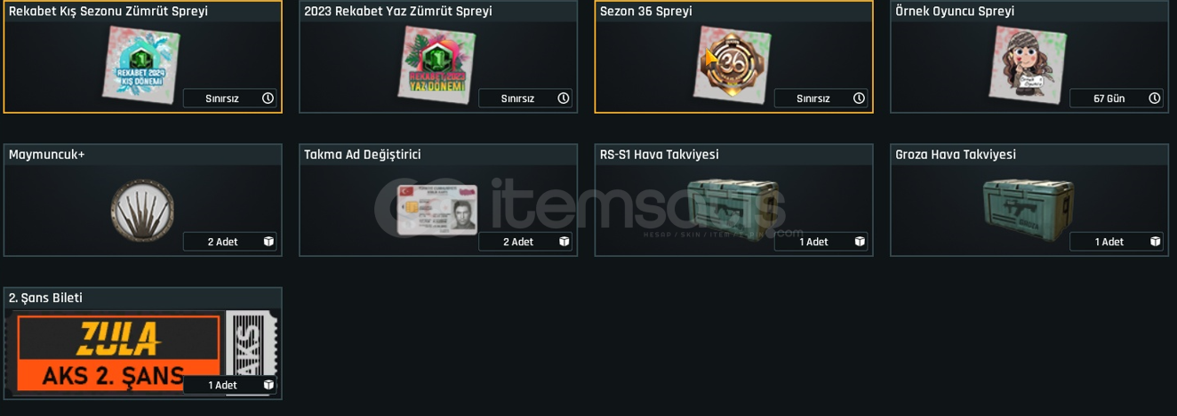Select the 2023 Rekabet Yaz Zümrüt spray image
Image resolution: width=1177 pixels, height=416 pixels.
pyautogui.click(x=436, y=64)
